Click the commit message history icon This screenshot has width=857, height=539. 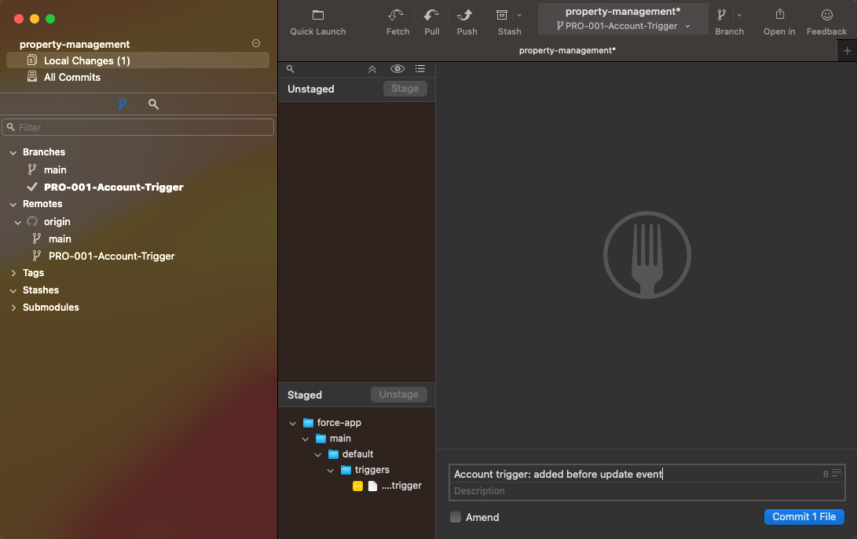(837, 473)
